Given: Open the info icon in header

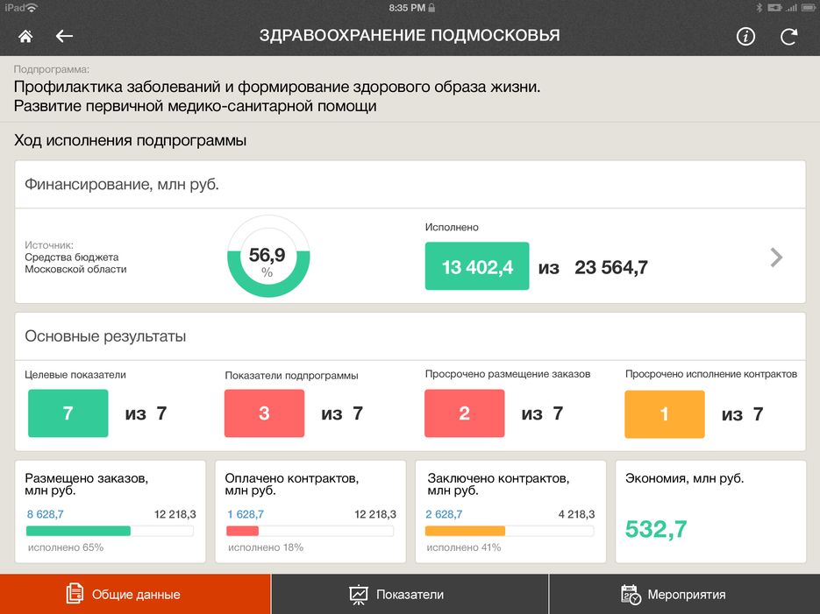Looking at the screenshot, I should 745,36.
